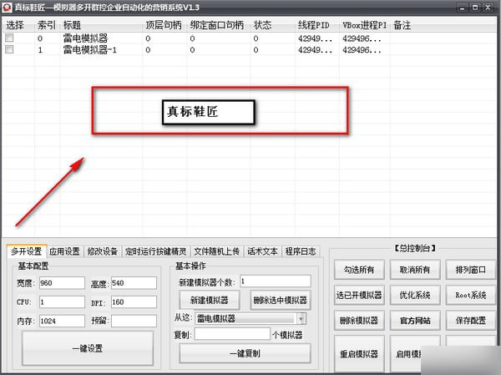Switch to the 应用设置 tab
Screen dimensions: 501x375
coord(64,251)
